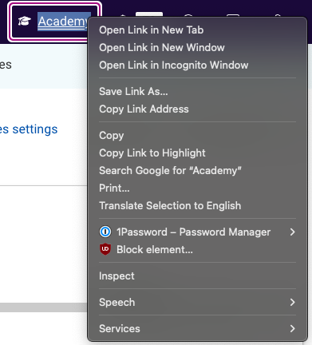Click the 1Password icon in context menu
The width and height of the screenshot is (312, 345).
pos(105,232)
